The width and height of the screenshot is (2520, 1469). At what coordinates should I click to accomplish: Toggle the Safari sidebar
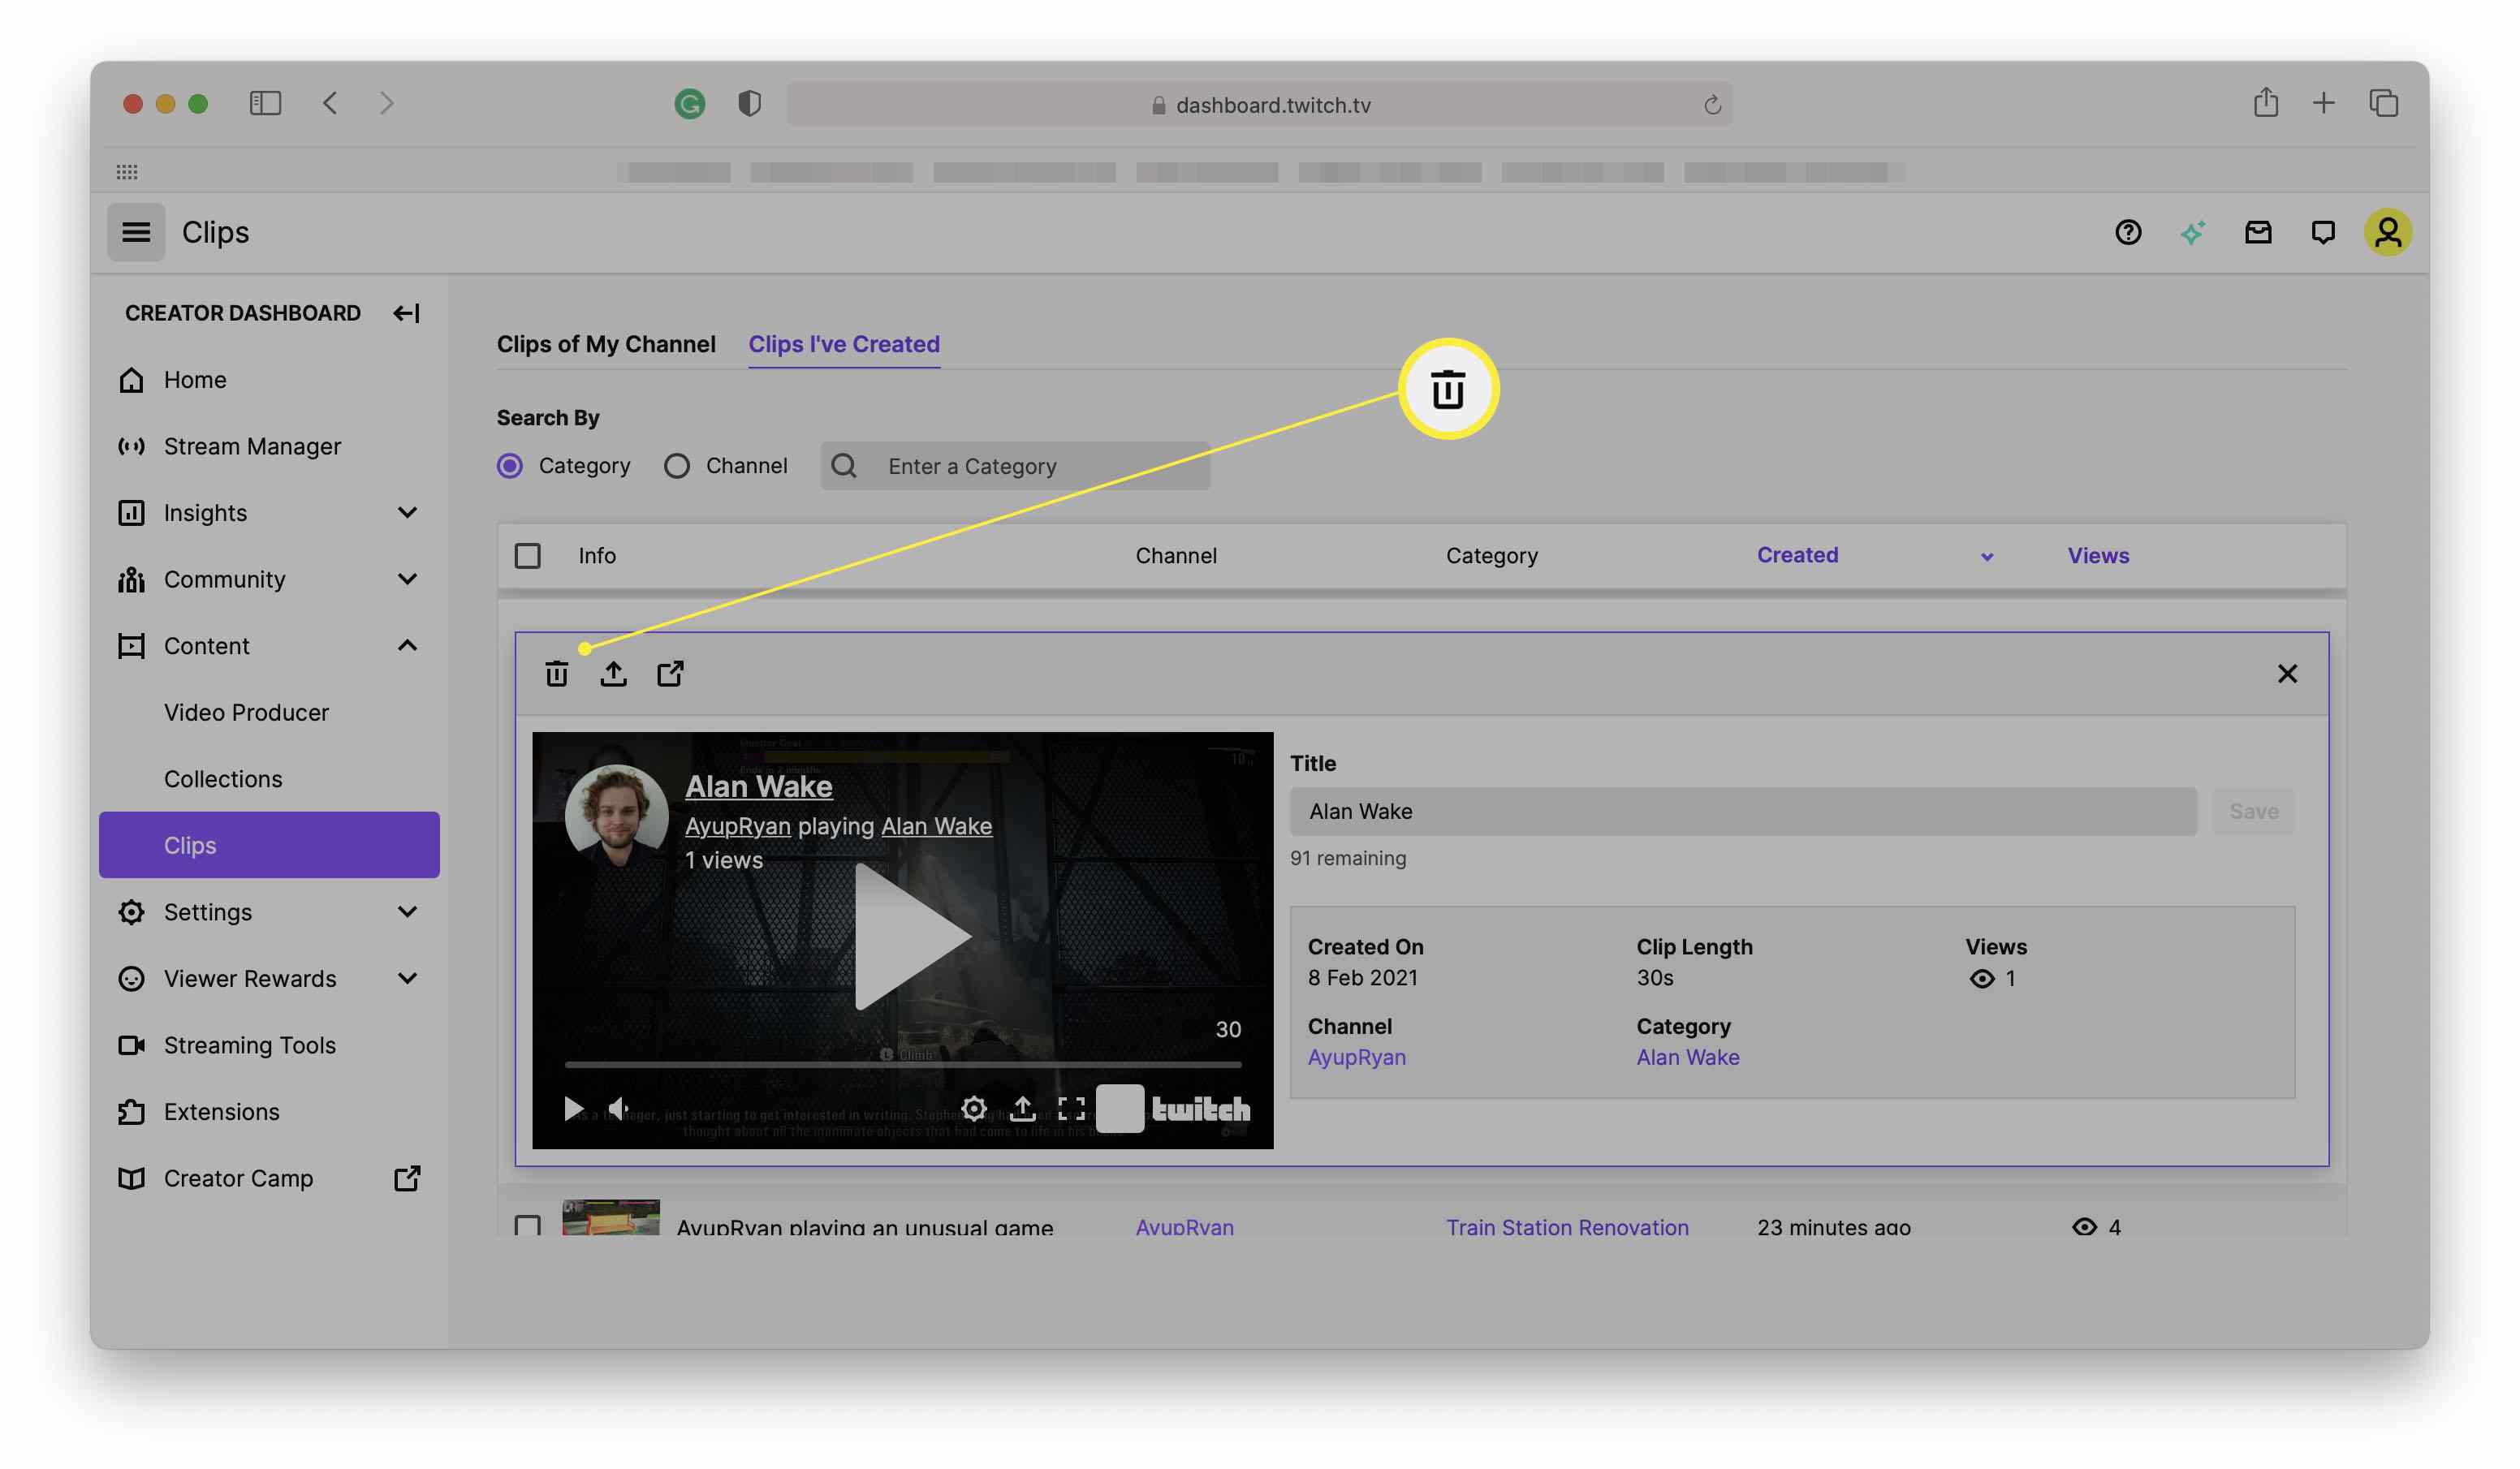pos(265,103)
